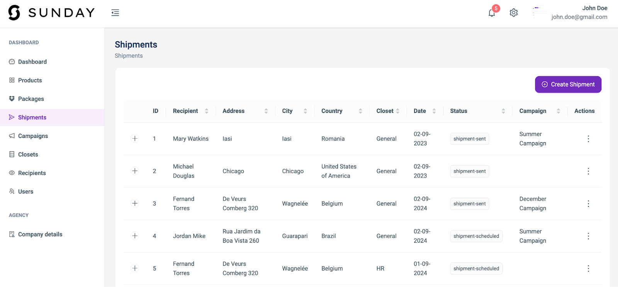Click the Sunday logo
The width and height of the screenshot is (618, 287).
(51, 13)
